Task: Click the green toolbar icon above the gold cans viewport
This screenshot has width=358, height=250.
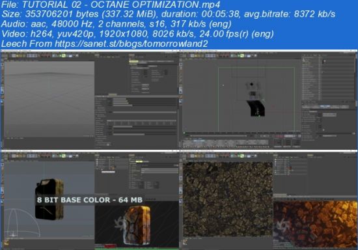Action: 242,156
